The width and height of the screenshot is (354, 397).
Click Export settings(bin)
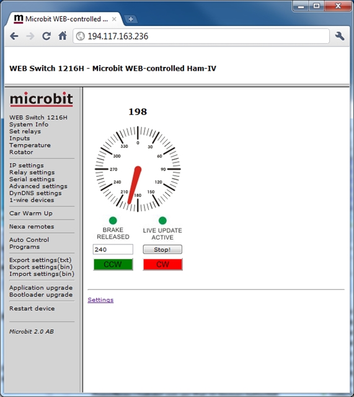tap(41, 267)
